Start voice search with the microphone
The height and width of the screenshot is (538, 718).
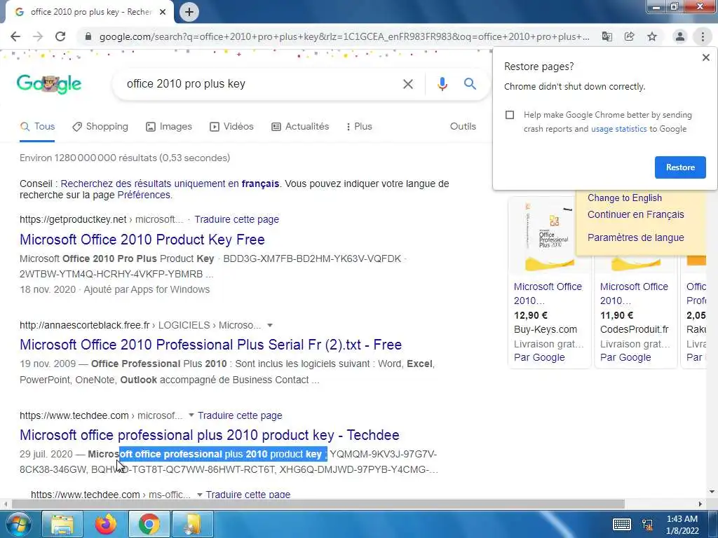[x=442, y=84]
